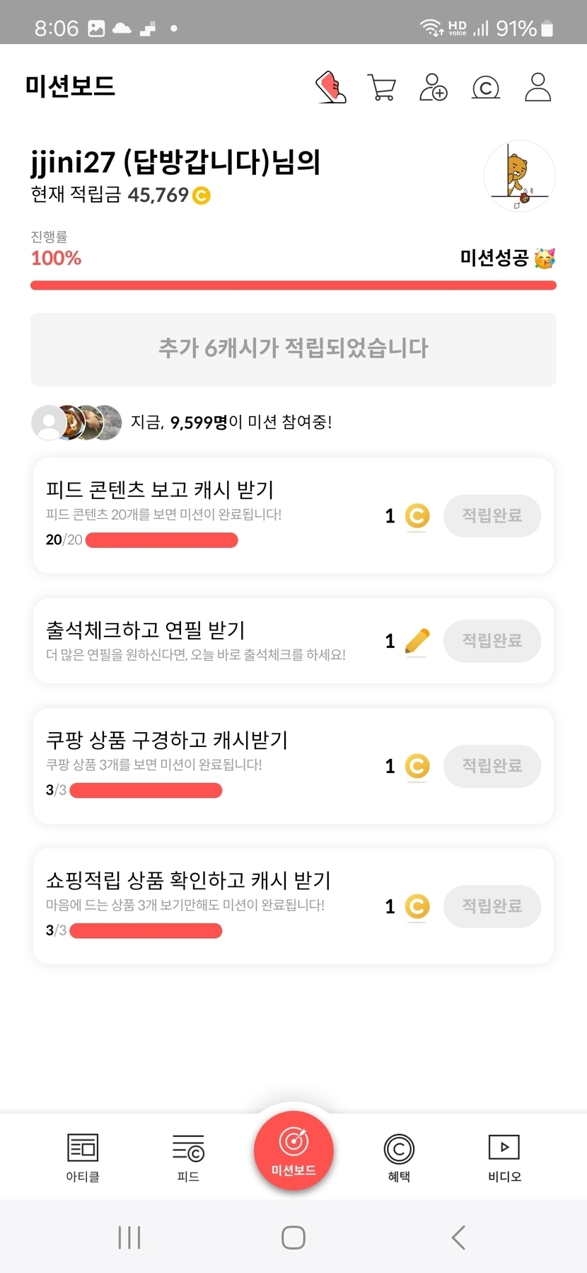Open the cash coin icon in header
587x1273 pixels.
[486, 88]
